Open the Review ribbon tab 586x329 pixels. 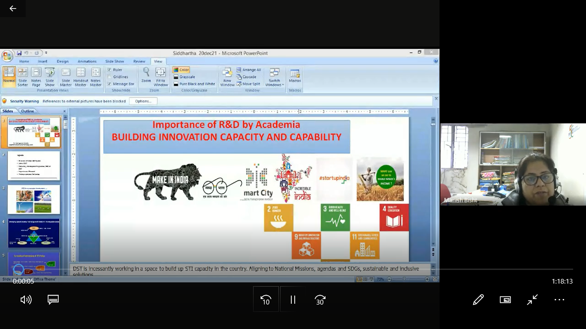point(139,61)
